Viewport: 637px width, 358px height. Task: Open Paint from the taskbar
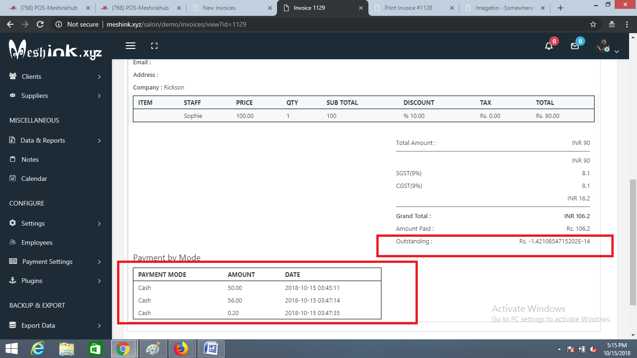coord(152,349)
